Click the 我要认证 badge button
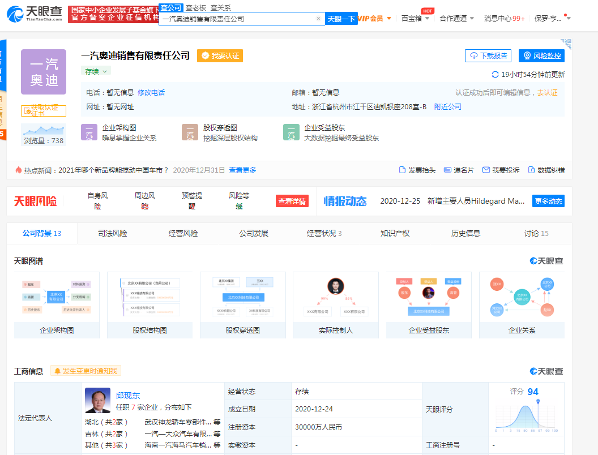The image size is (598, 455). tap(220, 55)
